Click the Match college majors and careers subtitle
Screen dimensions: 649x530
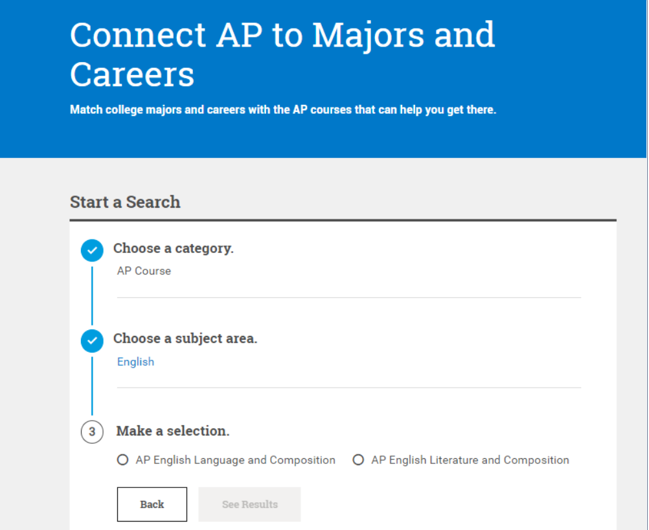tap(282, 110)
